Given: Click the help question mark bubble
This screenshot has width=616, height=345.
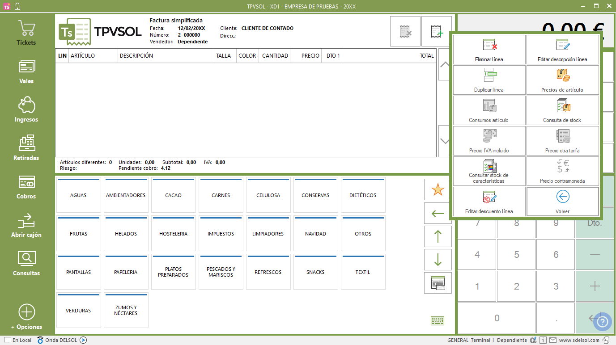Looking at the screenshot, I should (603, 321).
